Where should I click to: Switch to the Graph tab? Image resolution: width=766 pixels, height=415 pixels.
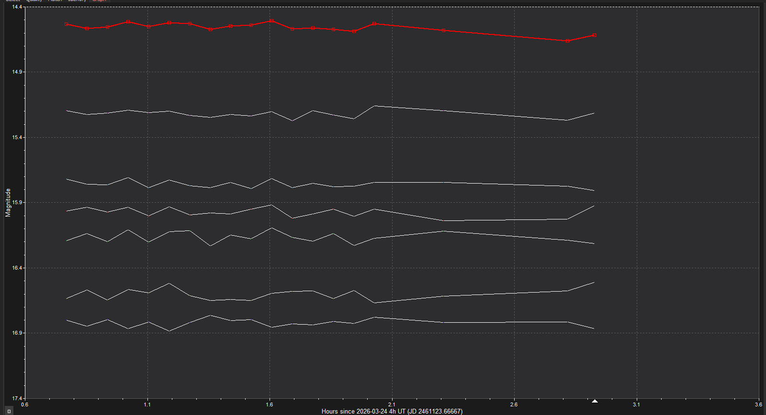[x=99, y=0]
